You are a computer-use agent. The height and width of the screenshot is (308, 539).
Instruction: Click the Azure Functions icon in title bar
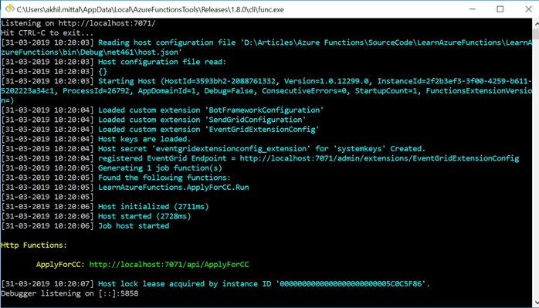point(9,9)
